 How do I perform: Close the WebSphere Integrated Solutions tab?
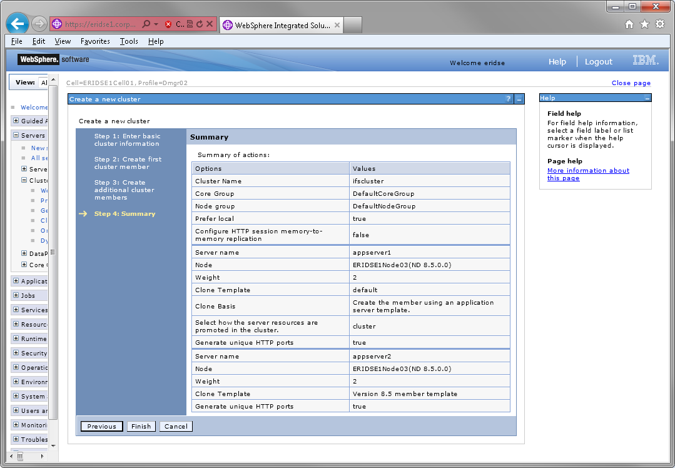(337, 25)
